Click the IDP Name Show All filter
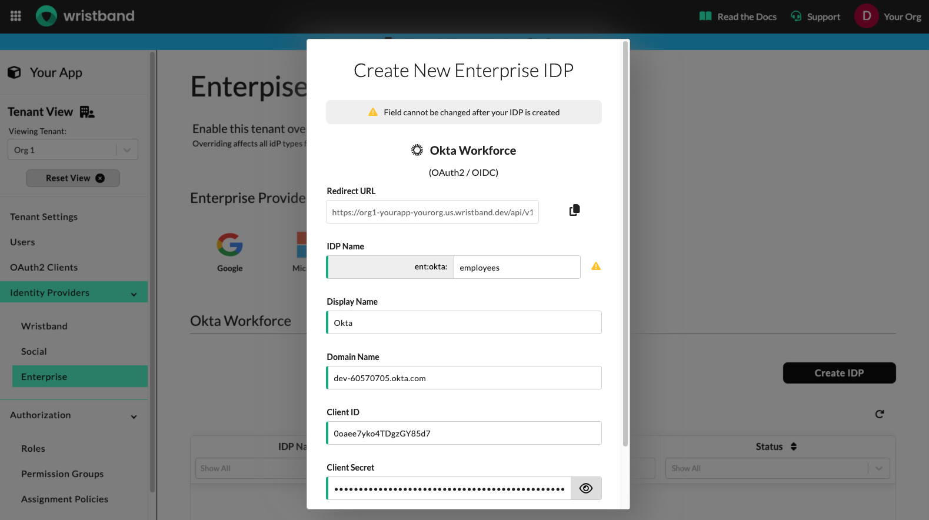Image resolution: width=929 pixels, height=520 pixels. [x=251, y=468]
